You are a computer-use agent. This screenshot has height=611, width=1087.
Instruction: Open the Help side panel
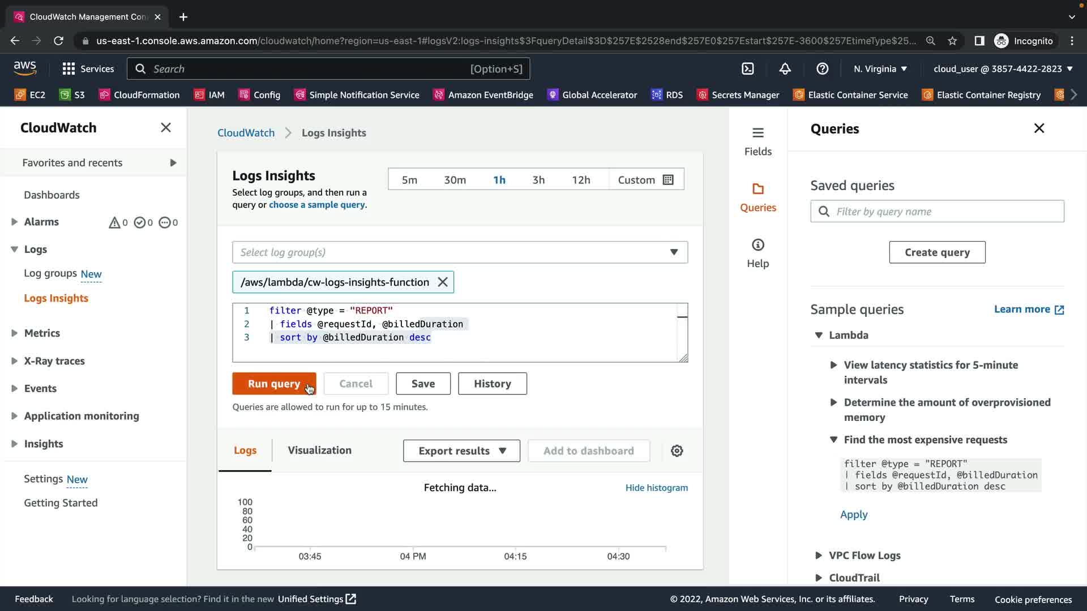pyautogui.click(x=758, y=253)
